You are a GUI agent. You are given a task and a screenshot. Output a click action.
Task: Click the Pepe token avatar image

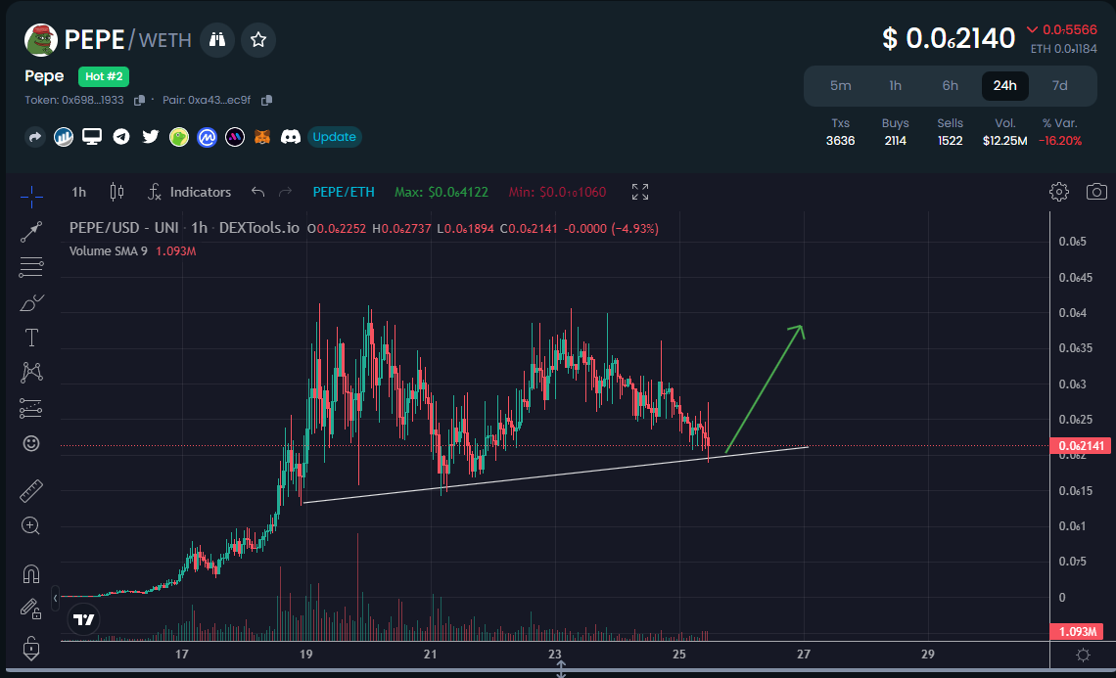[40, 40]
